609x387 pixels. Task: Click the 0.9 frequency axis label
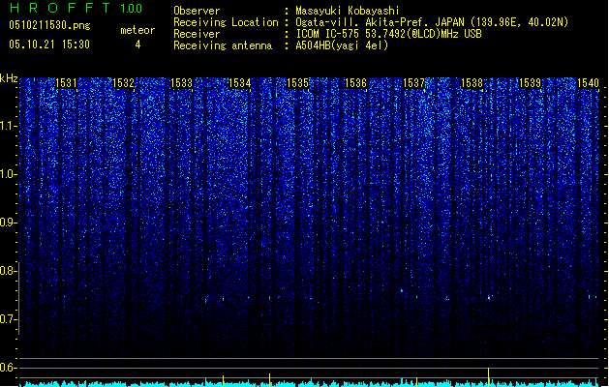9,223
